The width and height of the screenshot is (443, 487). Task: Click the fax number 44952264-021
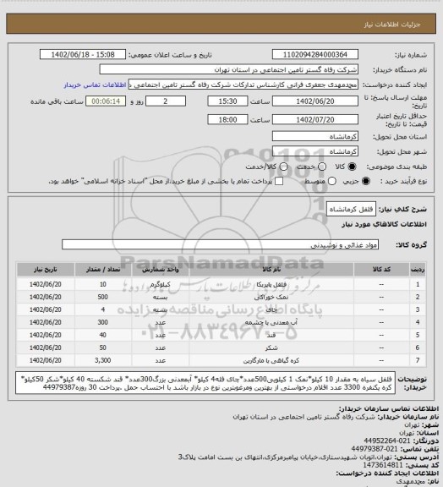387,440
